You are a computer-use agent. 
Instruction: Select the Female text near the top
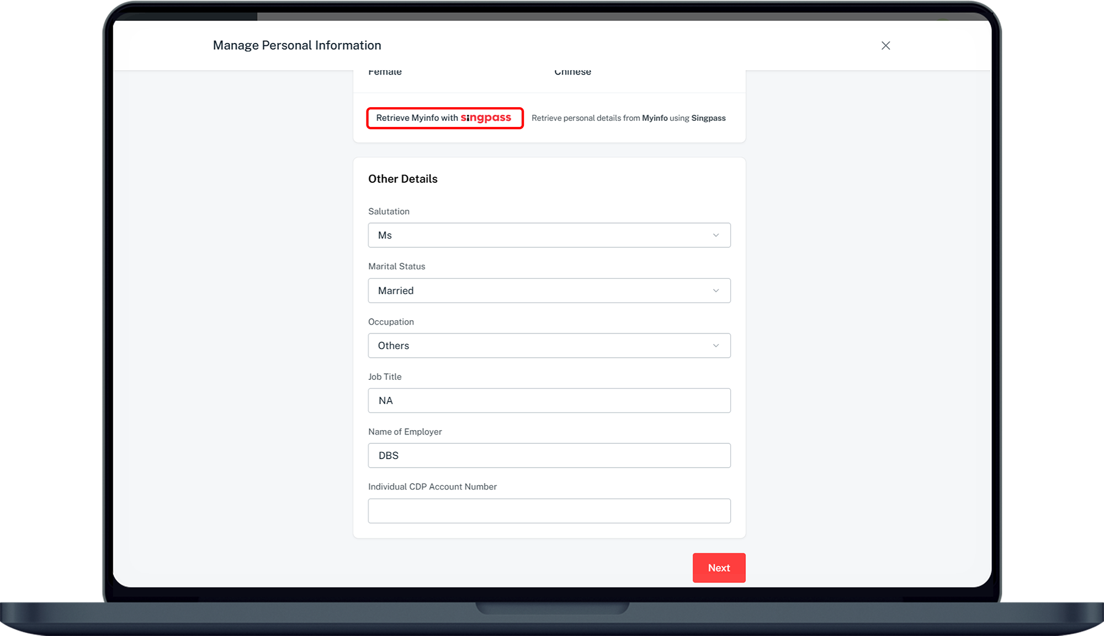coord(385,71)
